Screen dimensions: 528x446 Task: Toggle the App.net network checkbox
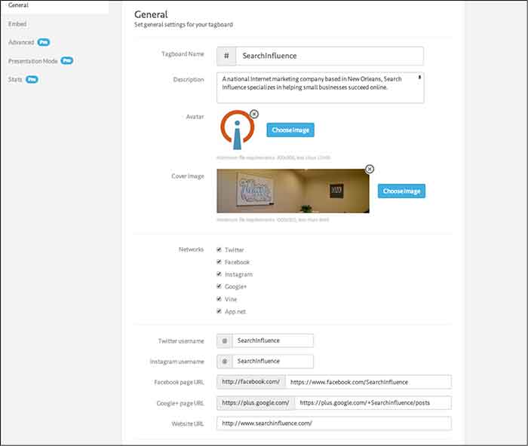click(x=219, y=311)
